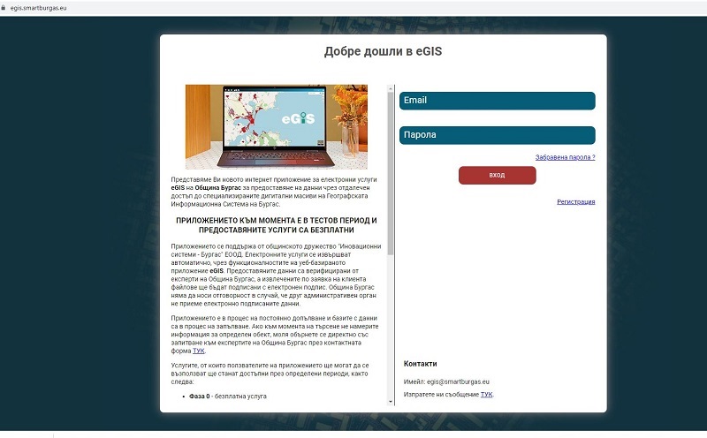This screenshot has width=707, height=438.
Task: Click the eGIS laptop promotional image
Action: pos(277,126)
